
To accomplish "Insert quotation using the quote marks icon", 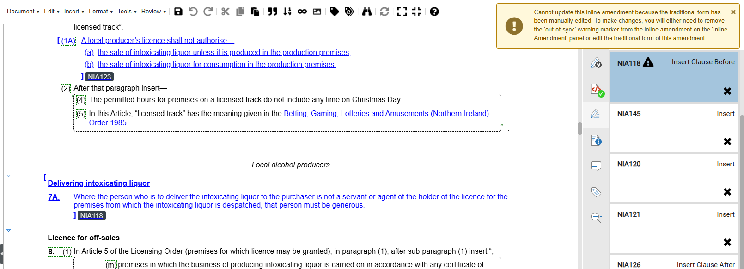I will coord(273,12).
